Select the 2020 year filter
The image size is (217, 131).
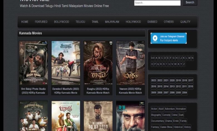pos(172,80)
